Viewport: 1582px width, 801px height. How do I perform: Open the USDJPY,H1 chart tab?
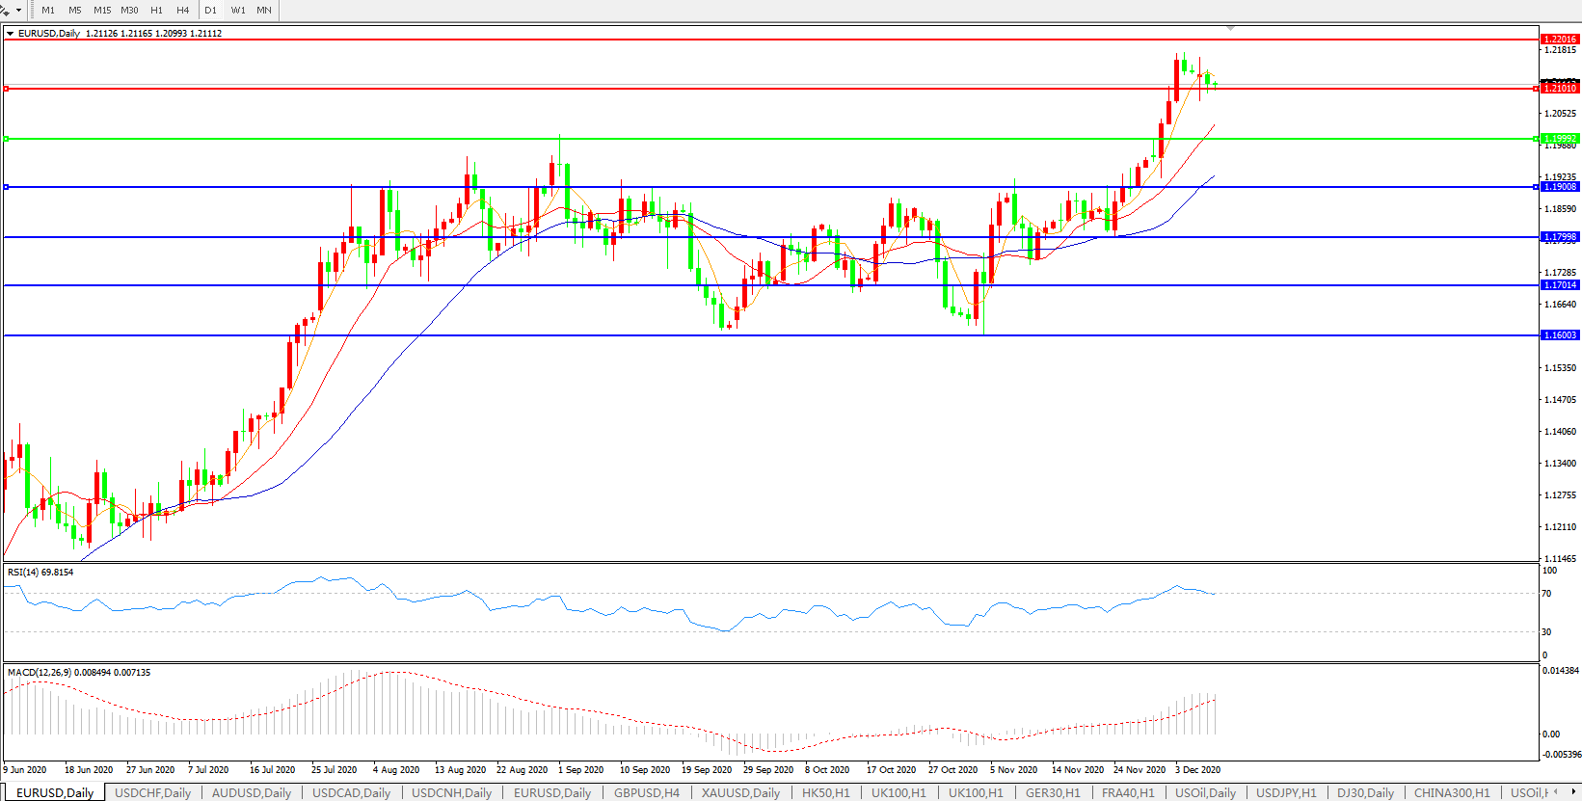click(1286, 793)
